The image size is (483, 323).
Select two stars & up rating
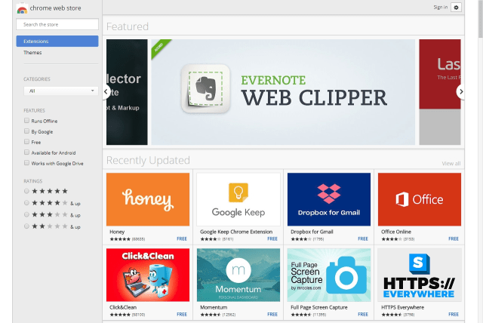(27, 226)
